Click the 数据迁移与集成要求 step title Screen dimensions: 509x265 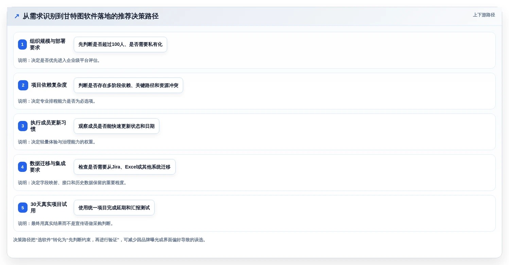48,167
